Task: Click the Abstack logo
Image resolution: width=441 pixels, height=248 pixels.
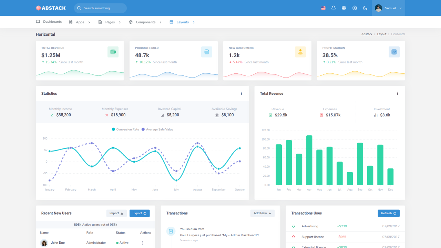Action: point(51,8)
